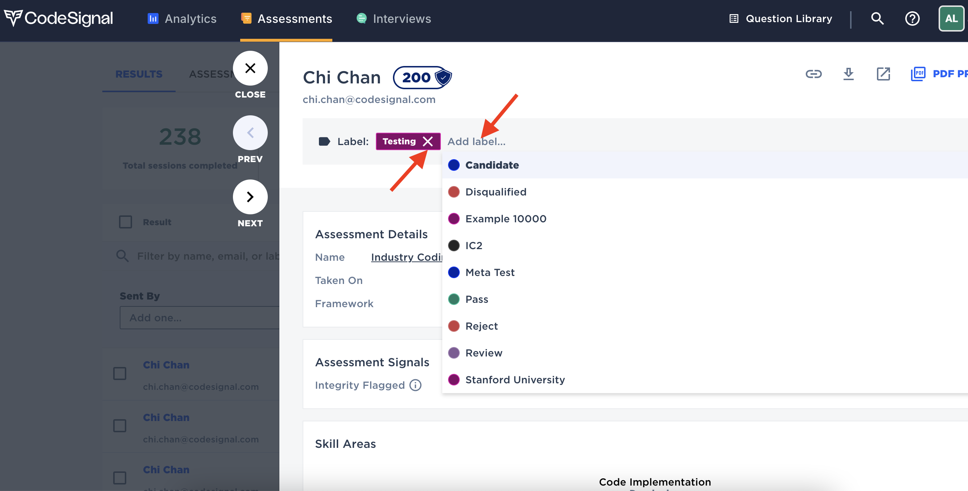Check the third Chi Chan row checkbox
The height and width of the screenshot is (491, 968).
[x=120, y=478]
